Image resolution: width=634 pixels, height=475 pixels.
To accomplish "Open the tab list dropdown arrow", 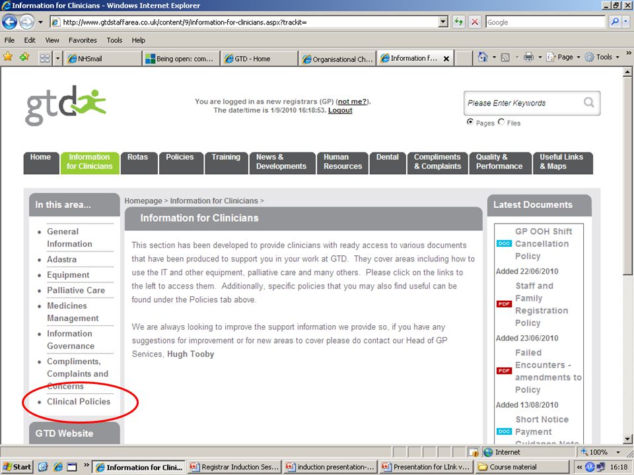I will click(x=57, y=59).
